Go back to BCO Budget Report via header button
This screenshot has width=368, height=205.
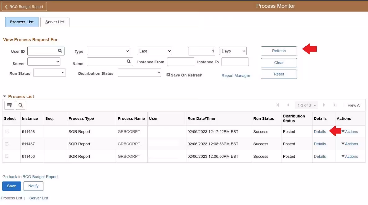point(24,7)
